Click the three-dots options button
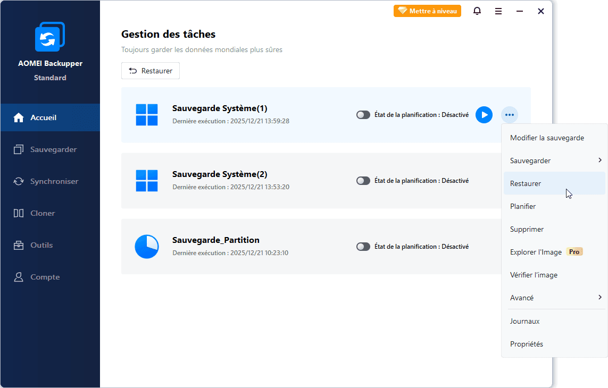Image resolution: width=608 pixels, height=388 pixels. [510, 115]
